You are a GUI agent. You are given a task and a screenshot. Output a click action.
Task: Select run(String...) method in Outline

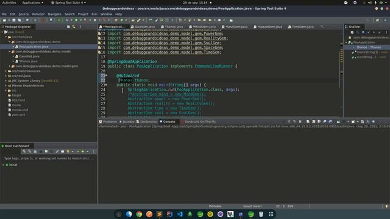point(367,57)
